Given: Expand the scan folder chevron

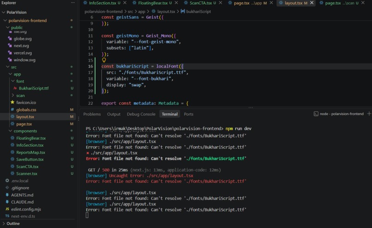Looking at the screenshot, I should tap(13, 96).
